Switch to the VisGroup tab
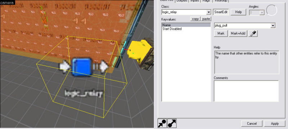 [221, 1]
